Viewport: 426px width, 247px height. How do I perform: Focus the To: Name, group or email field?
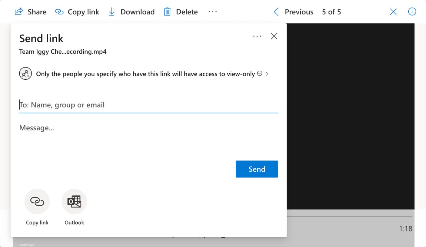148,105
